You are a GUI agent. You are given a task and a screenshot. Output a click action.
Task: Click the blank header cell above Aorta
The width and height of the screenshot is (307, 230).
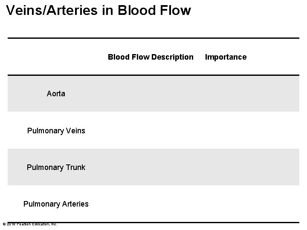[x=56, y=57]
